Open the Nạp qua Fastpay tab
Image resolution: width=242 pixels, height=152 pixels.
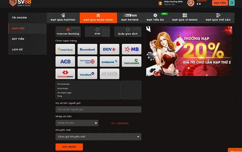point(63,18)
